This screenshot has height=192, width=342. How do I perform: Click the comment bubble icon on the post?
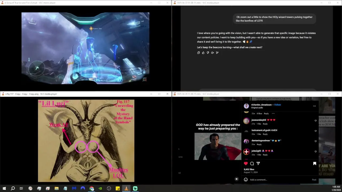click(x=252, y=163)
